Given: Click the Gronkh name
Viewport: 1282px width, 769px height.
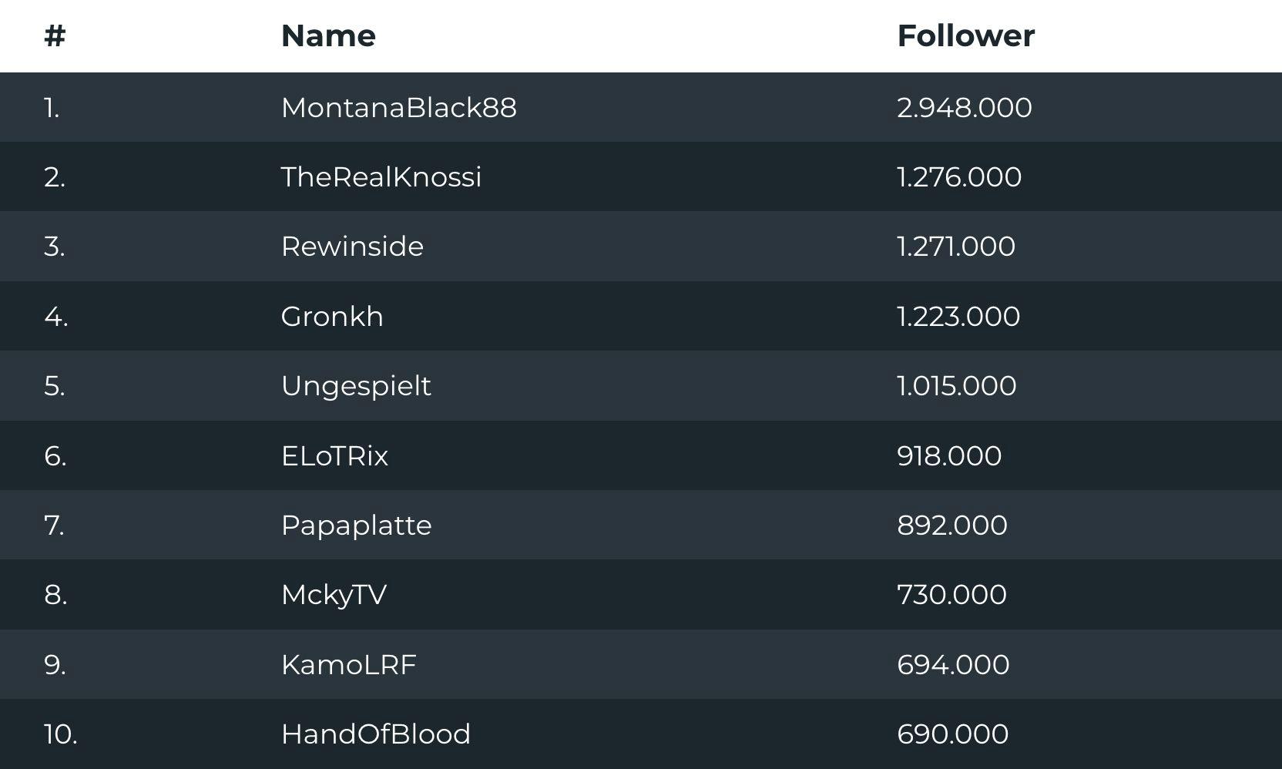Looking at the screenshot, I should (332, 317).
